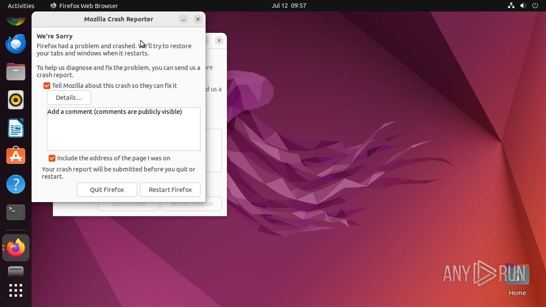Uncheck Include the address of the page
546x307 pixels.
point(52,158)
